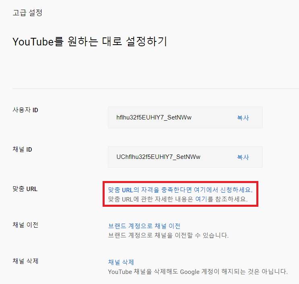Click 브랜드 계정으로 채널을 이전할 수 있습니다 text
The height and width of the screenshot is (284, 299).
click(x=168, y=235)
